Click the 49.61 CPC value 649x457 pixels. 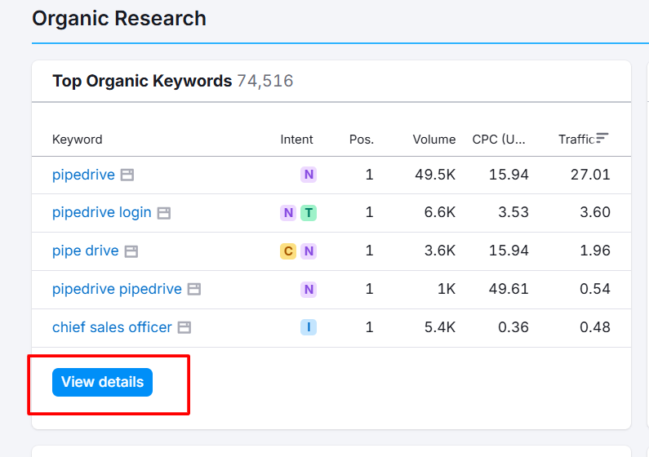coord(509,289)
